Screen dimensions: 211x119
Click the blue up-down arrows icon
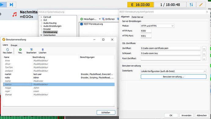191,5
